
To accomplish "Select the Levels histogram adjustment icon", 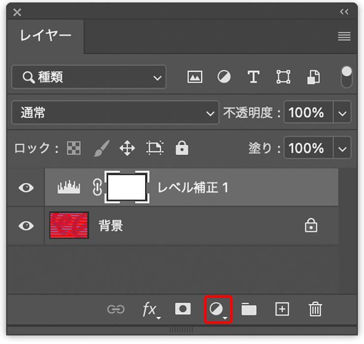I will tap(69, 187).
